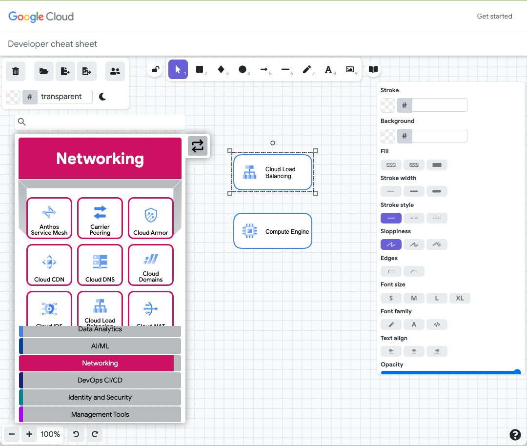
Task: Select the Cloud DNS card
Action: (x=100, y=265)
